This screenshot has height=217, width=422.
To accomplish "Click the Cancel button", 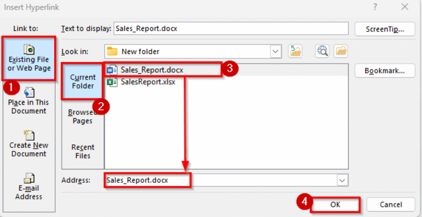I will (391, 205).
